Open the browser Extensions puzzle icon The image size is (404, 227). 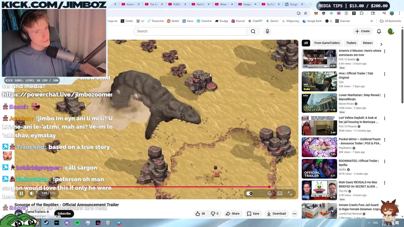coord(361,13)
